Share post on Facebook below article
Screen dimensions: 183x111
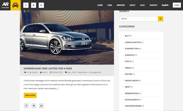tap(26, 106)
